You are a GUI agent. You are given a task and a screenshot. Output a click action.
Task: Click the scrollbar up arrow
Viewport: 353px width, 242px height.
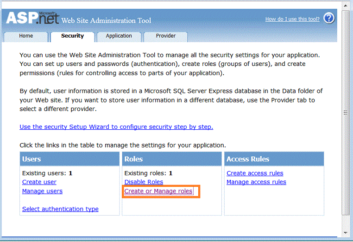click(346, 6)
